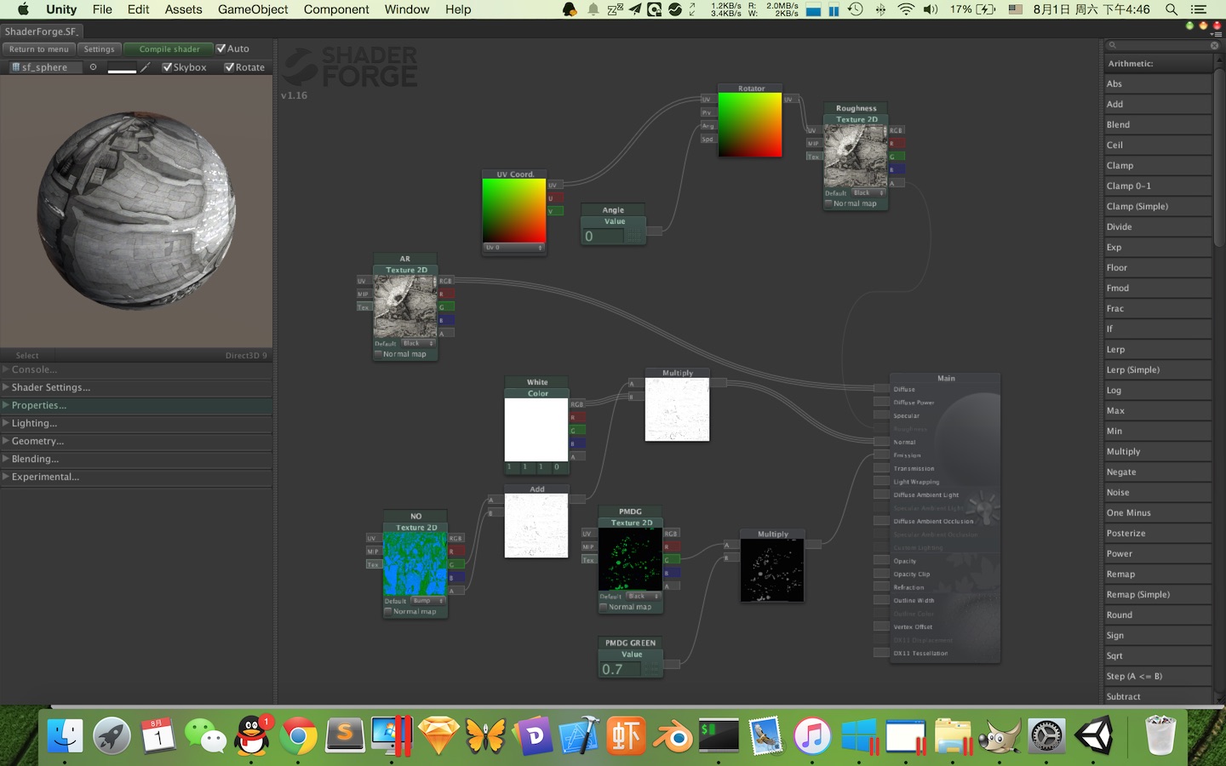Open Xcode from the dock
The image size is (1226, 766).
(x=579, y=736)
